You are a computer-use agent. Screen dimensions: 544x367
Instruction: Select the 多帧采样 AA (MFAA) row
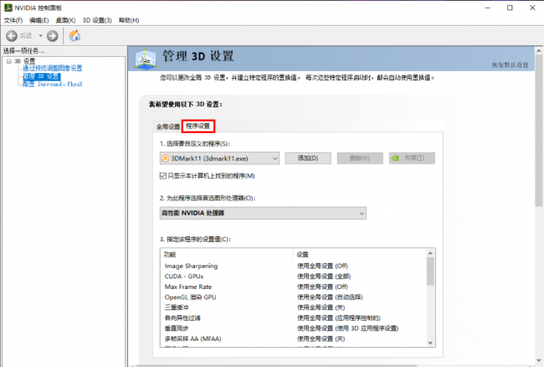click(x=293, y=339)
